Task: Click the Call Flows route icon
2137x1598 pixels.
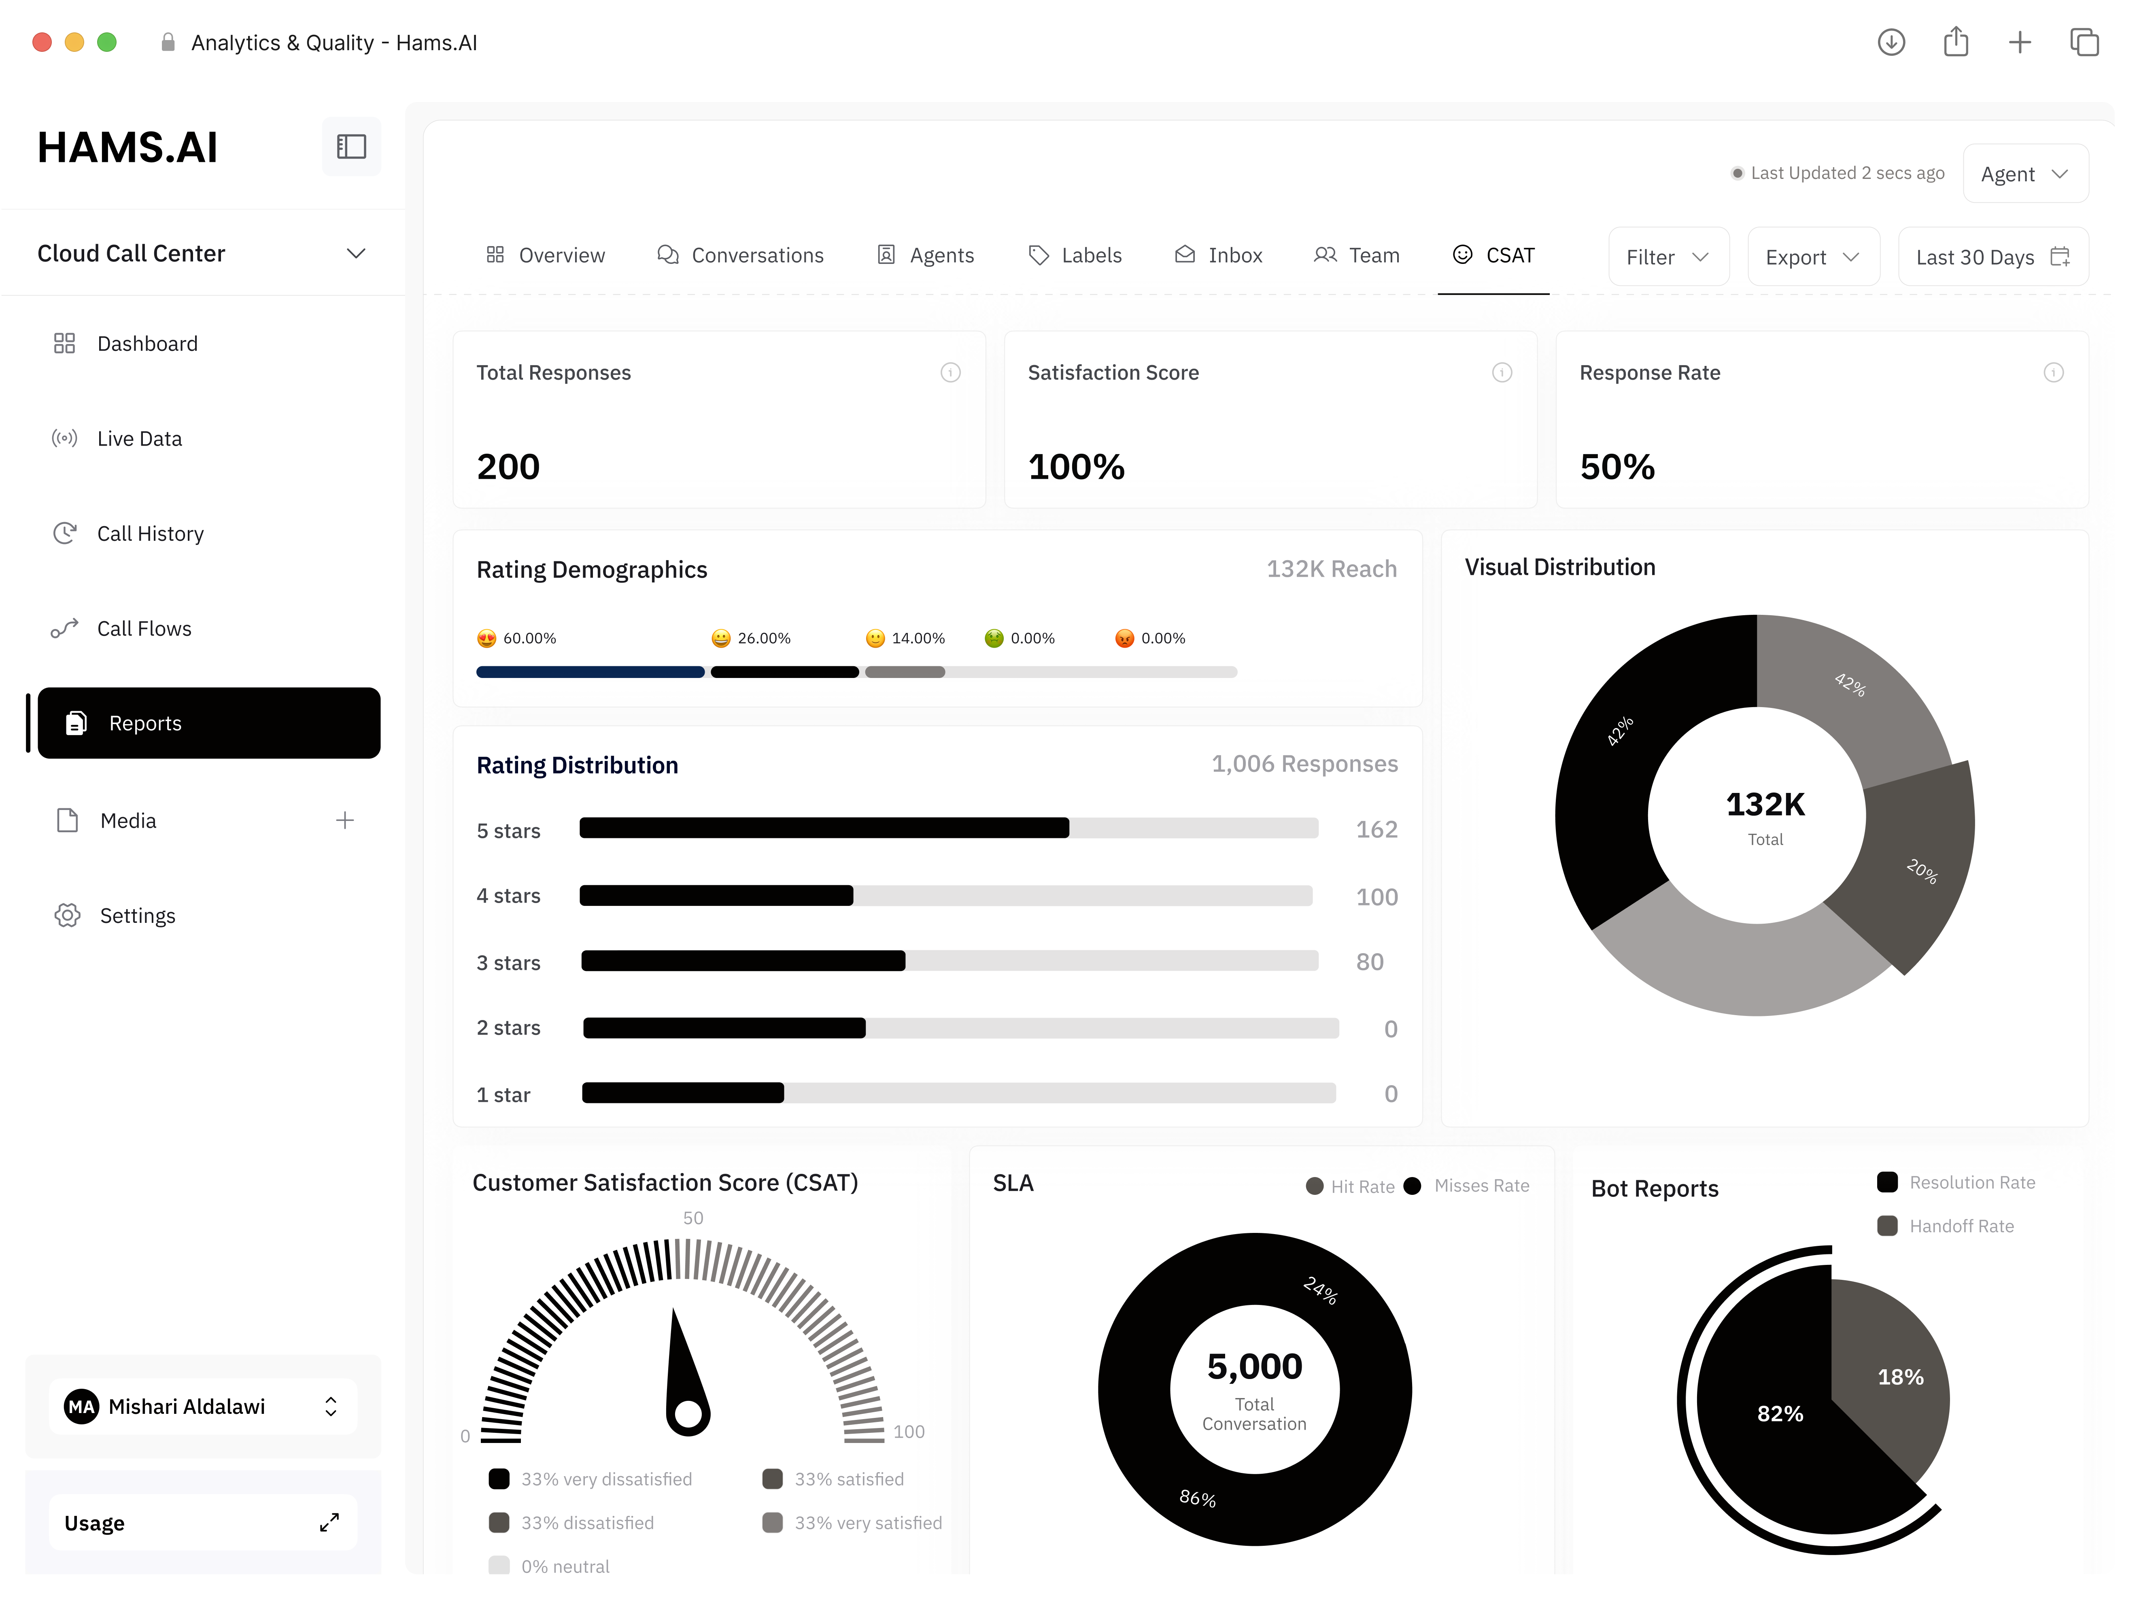Action: pos(65,629)
